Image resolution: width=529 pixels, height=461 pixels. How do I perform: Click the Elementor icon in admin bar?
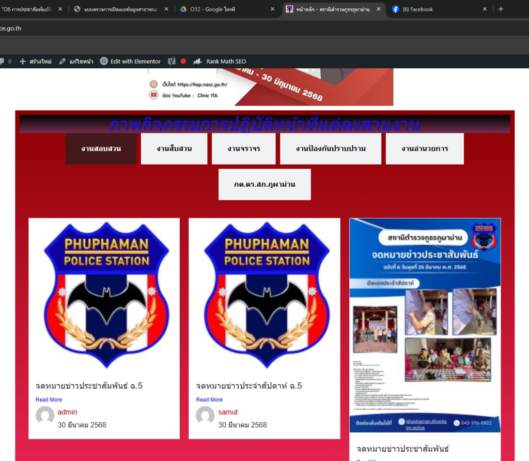[104, 61]
